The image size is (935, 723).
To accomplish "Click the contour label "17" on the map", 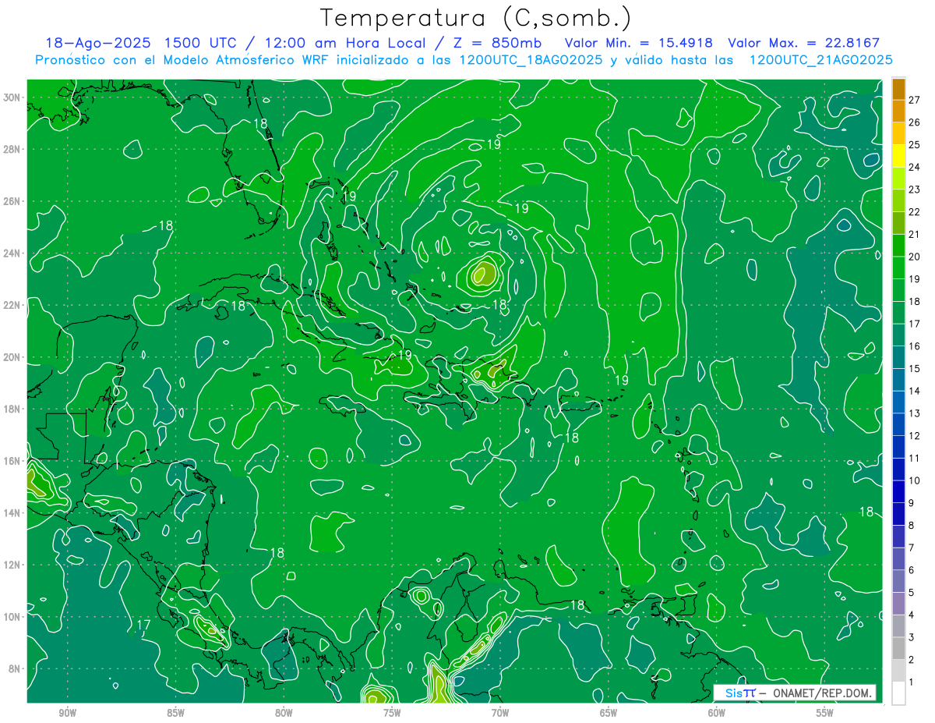I will point(143,626).
